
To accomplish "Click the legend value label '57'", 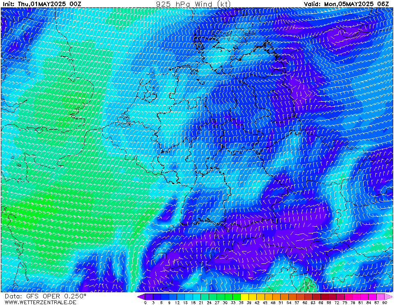I will coord(297,303).
